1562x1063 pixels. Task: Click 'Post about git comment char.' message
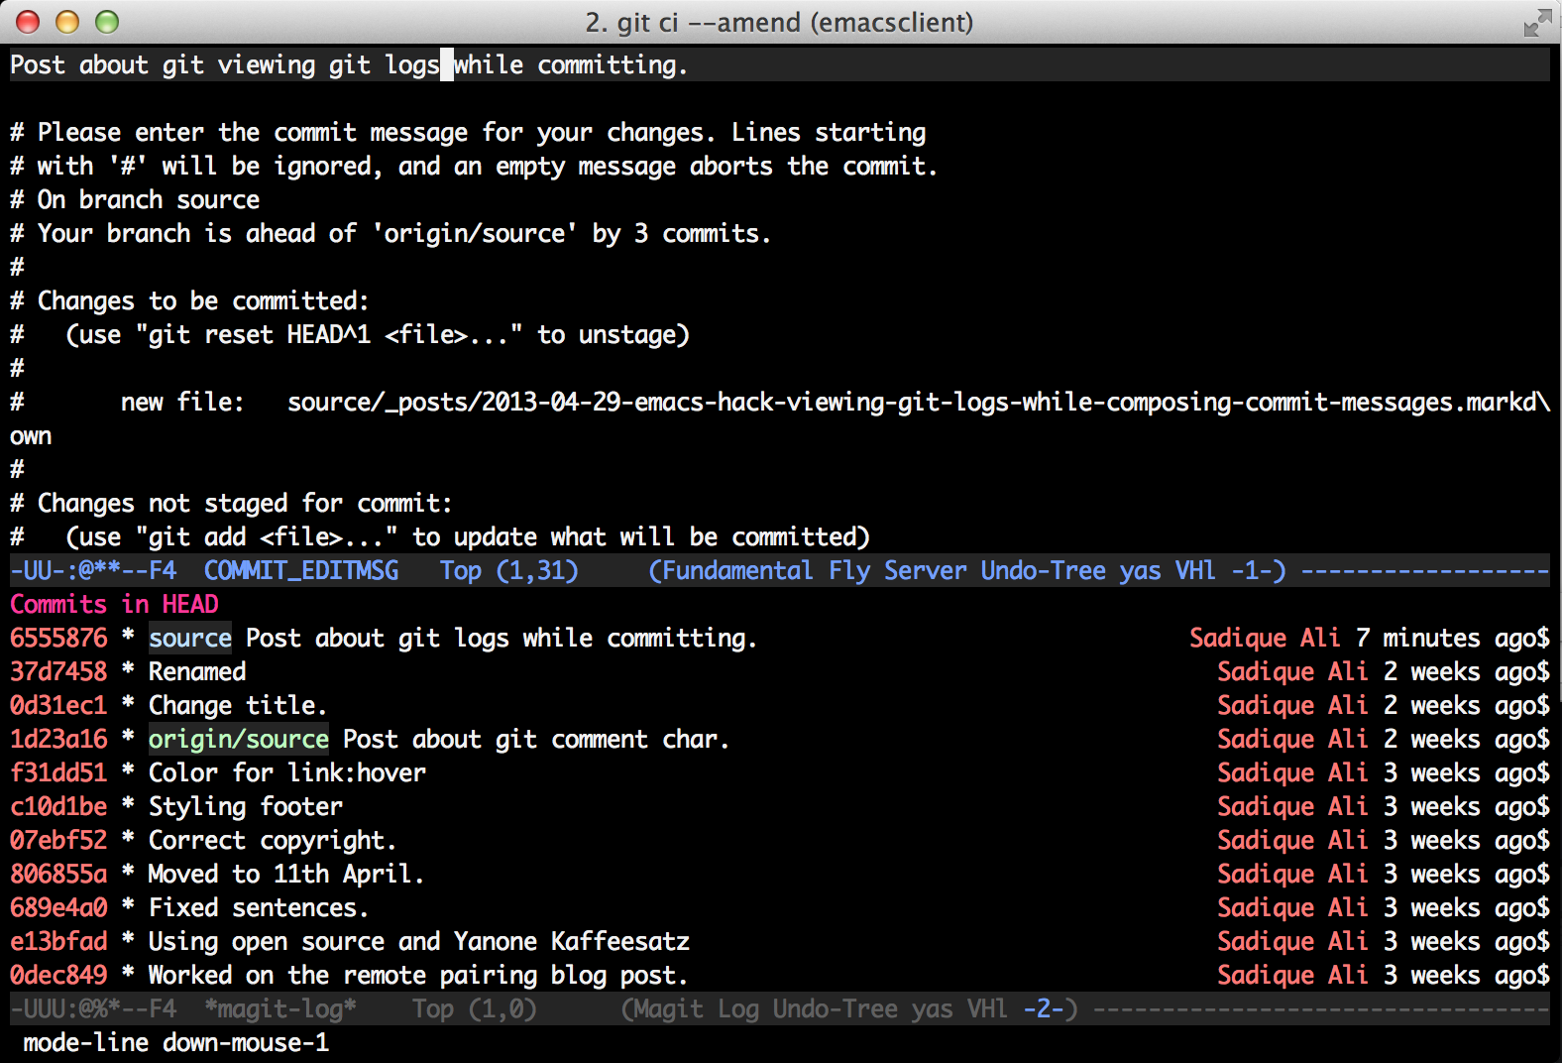pyautogui.click(x=536, y=739)
